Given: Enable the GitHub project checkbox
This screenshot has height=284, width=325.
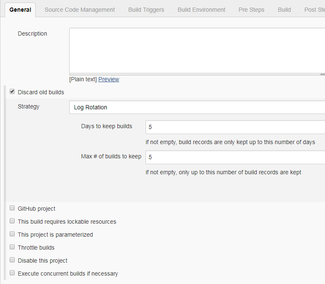Looking at the screenshot, I should pos(12,208).
